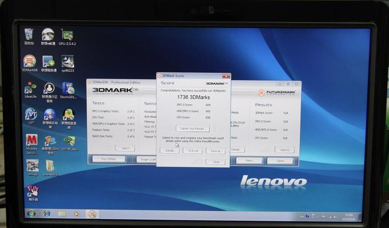389x228 pixels.
Task: Launch the 3DMark06 desktop shortcut
Action: [30, 63]
